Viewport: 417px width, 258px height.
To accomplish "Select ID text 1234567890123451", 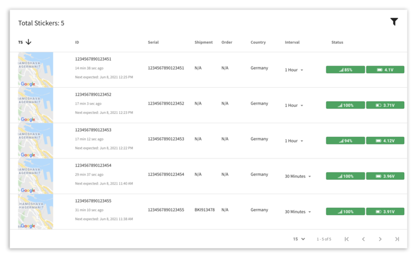I will (x=93, y=59).
